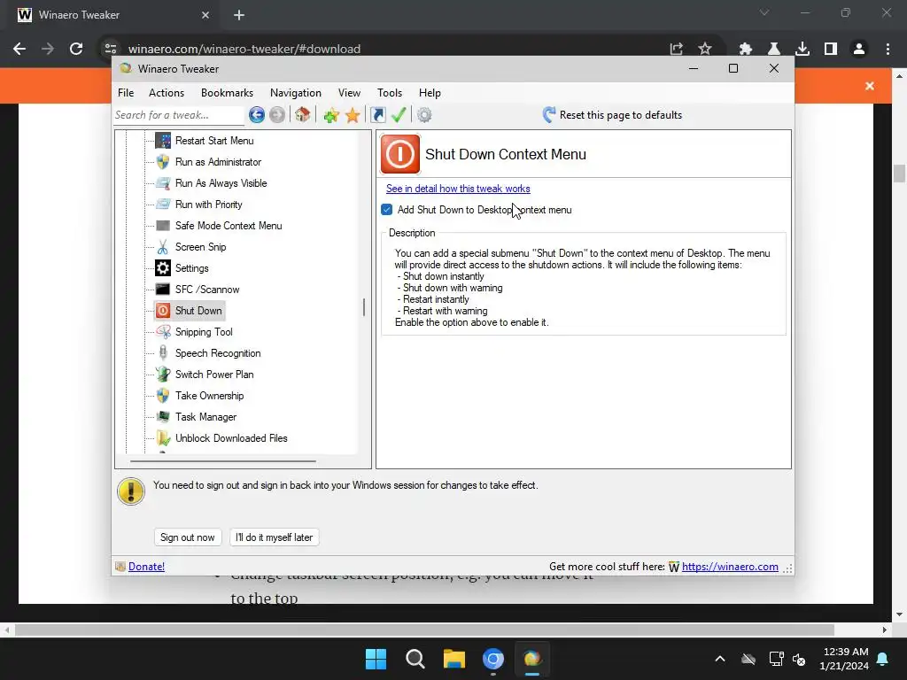Toggle Chrome side panel icon
Screen dimensions: 907x680
coord(831,50)
